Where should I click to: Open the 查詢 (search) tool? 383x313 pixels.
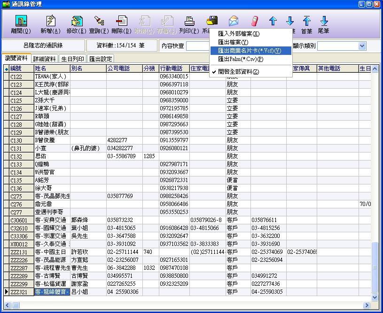tap(99, 24)
